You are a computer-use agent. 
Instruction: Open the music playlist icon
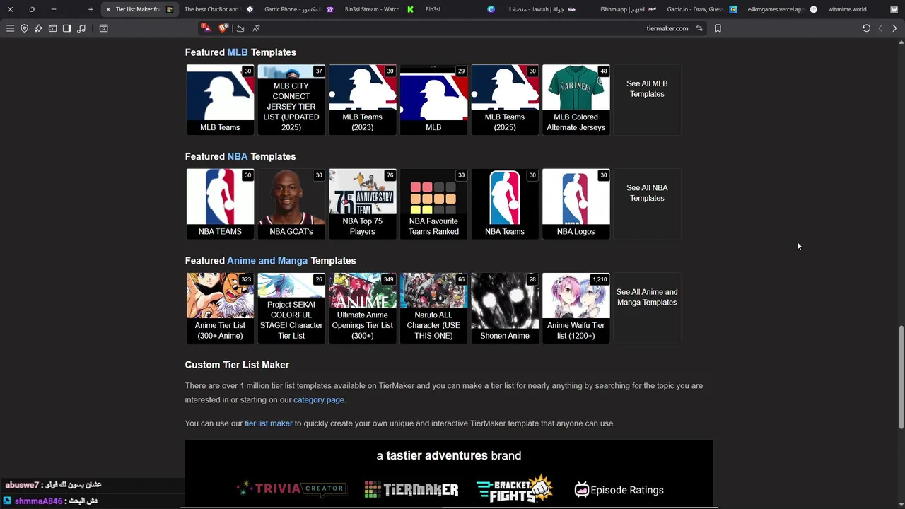tap(81, 28)
